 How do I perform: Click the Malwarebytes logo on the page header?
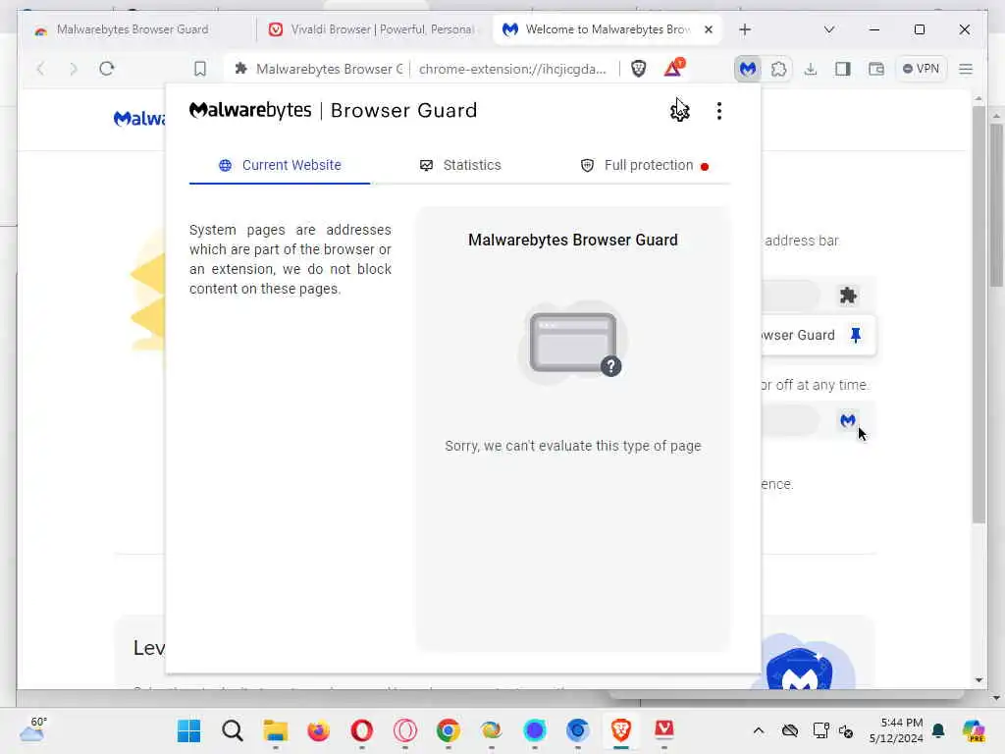(139, 119)
